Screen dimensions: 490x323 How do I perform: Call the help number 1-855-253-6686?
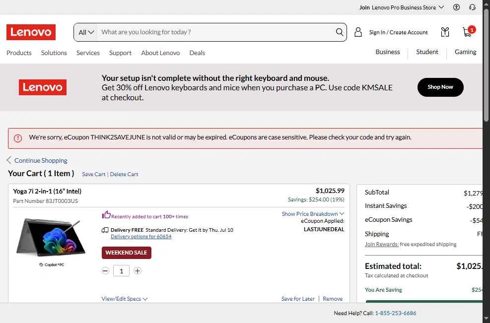(x=396, y=313)
